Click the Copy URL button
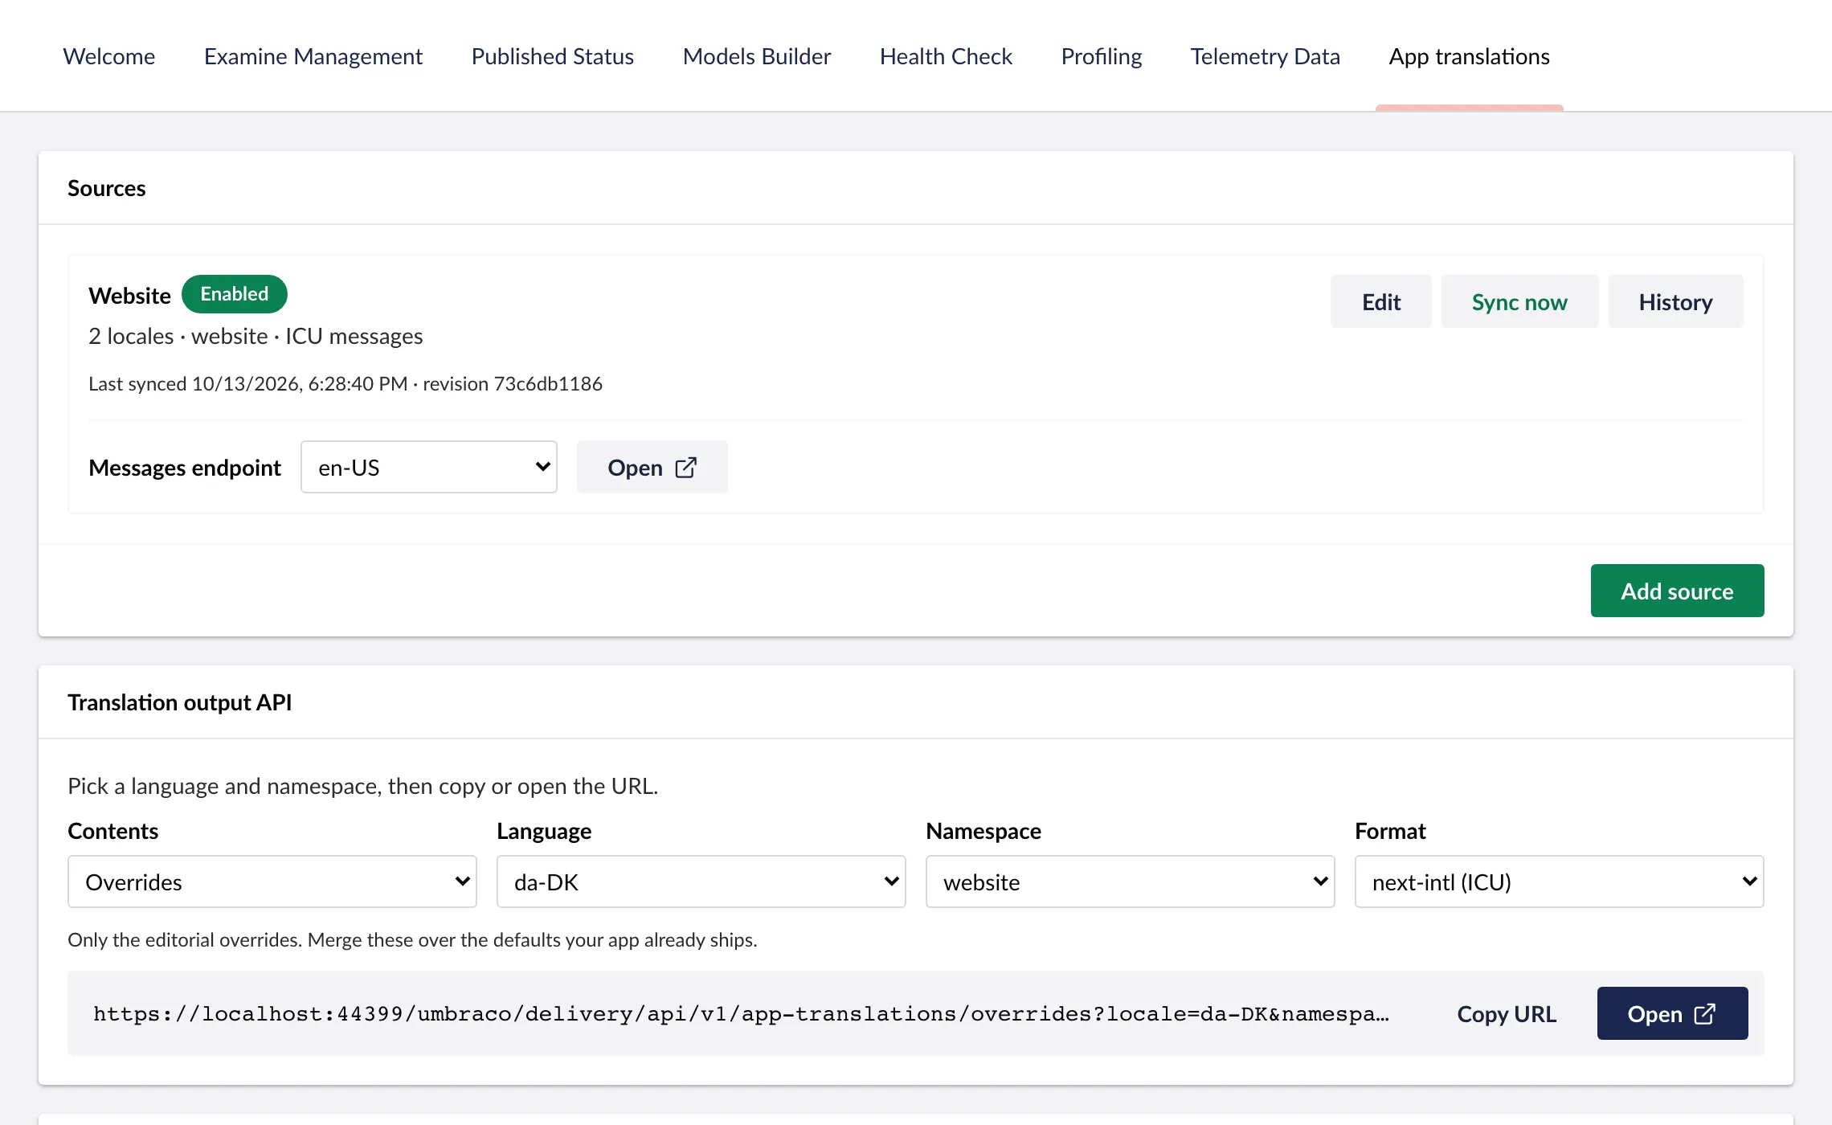Viewport: 1832px width, 1125px height. coord(1507,1013)
